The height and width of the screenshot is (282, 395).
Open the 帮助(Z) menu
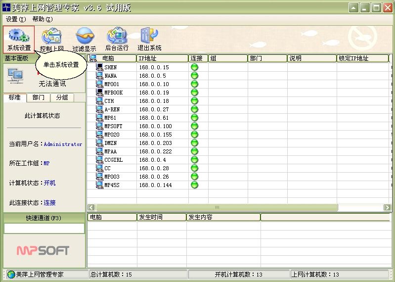click(x=43, y=19)
